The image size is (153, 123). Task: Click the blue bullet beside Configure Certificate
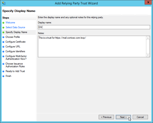click(3, 42)
